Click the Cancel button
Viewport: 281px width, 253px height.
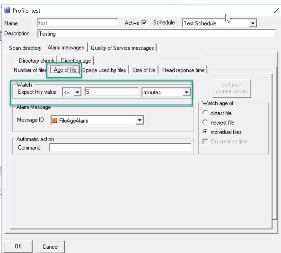click(50, 247)
